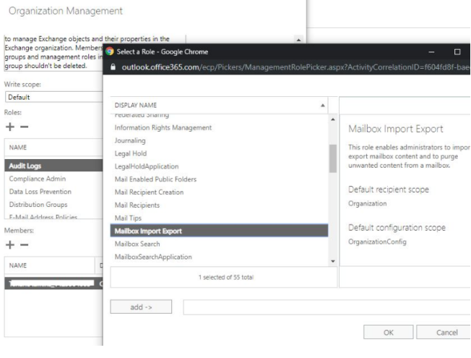Click the add -> button

click(x=141, y=307)
